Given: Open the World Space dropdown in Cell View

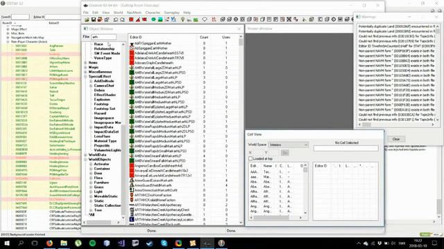Looking at the screenshot, I should coord(288,145).
